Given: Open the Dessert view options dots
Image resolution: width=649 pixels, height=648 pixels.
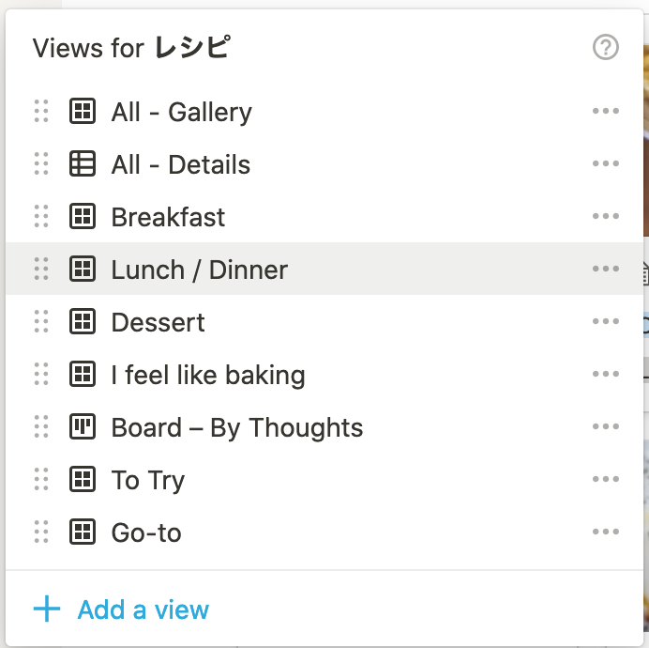Looking at the screenshot, I should point(605,321).
